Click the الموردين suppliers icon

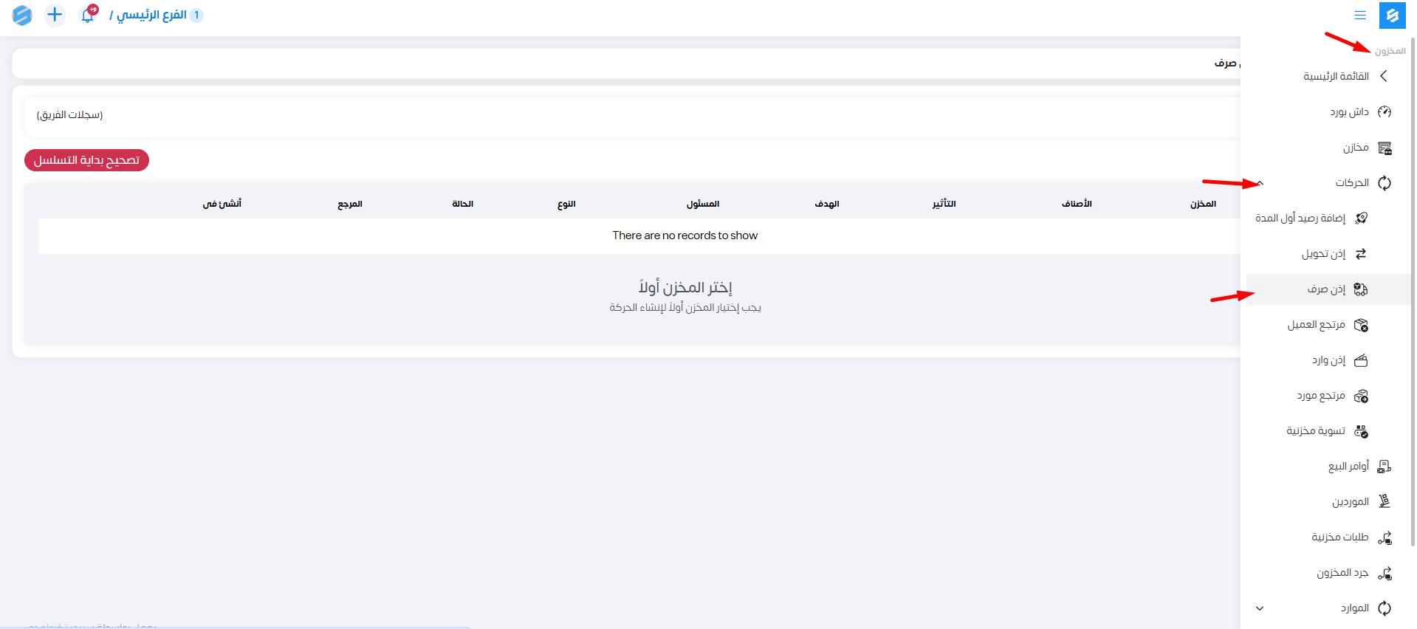click(x=1385, y=502)
